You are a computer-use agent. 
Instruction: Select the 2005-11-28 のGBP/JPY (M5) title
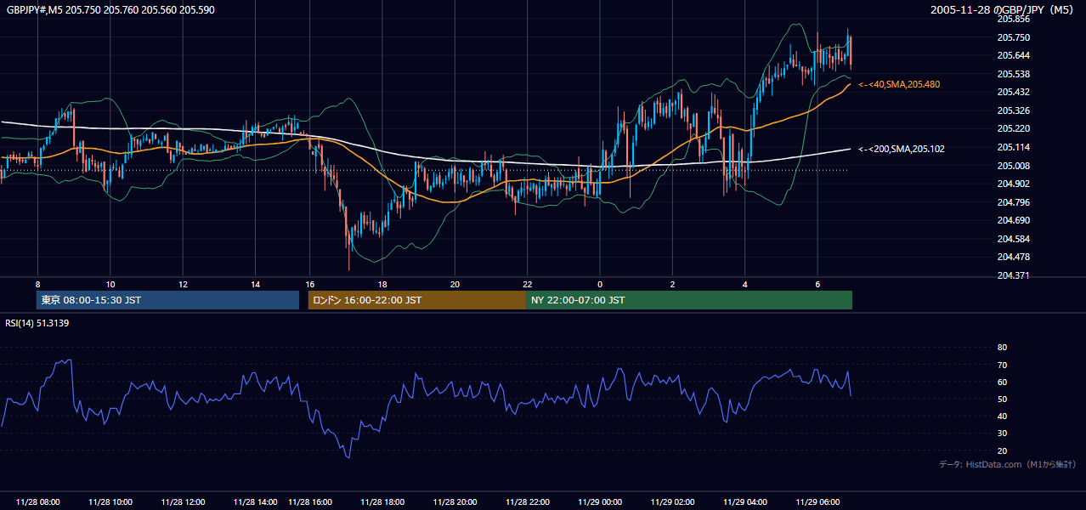1004,9
